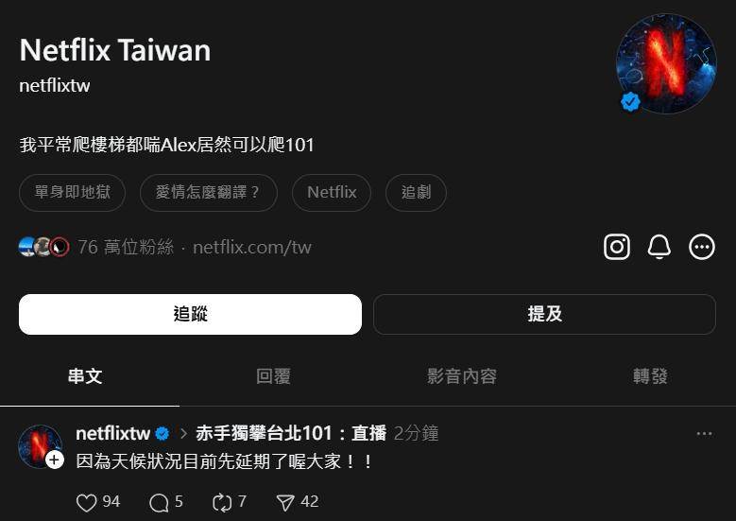Select the 愛情怎麼翻譯？ topic tag
Viewport: 736px width, 521px height.
pyautogui.click(x=209, y=192)
